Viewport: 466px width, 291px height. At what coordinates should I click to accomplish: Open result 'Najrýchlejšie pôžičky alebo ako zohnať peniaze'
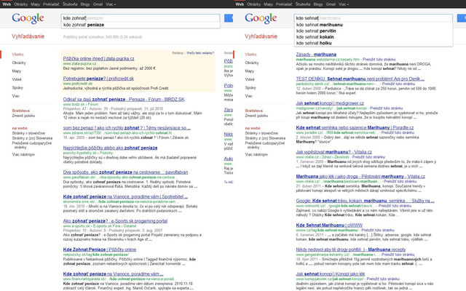[110, 148]
